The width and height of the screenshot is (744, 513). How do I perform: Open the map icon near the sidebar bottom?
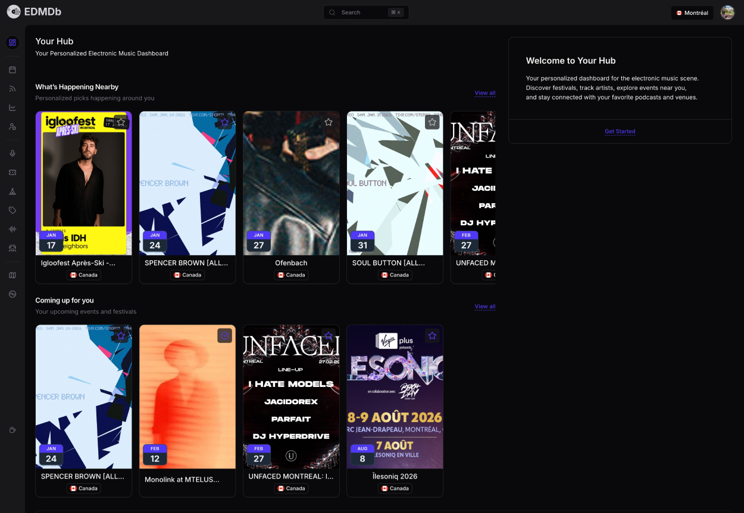tap(12, 275)
